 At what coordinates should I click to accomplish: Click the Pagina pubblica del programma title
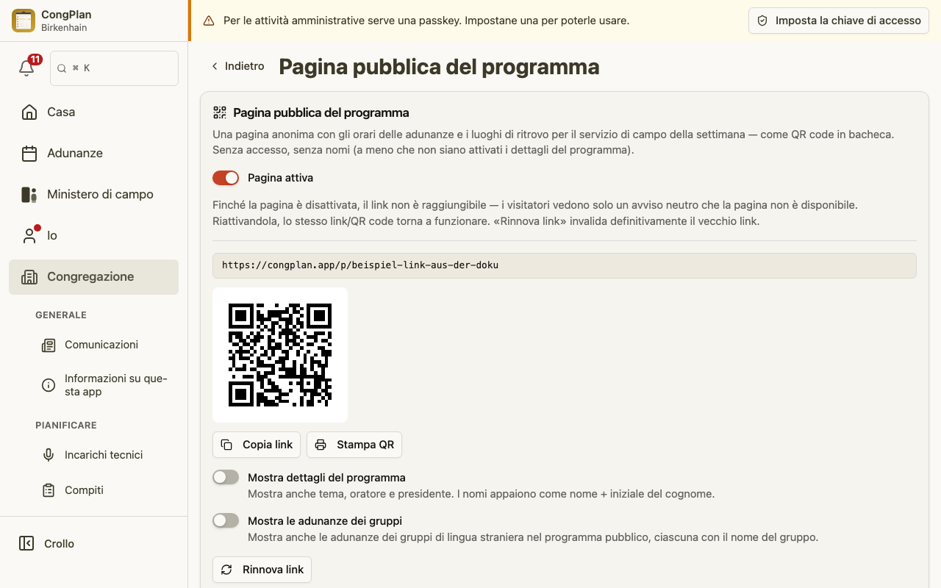tap(439, 67)
